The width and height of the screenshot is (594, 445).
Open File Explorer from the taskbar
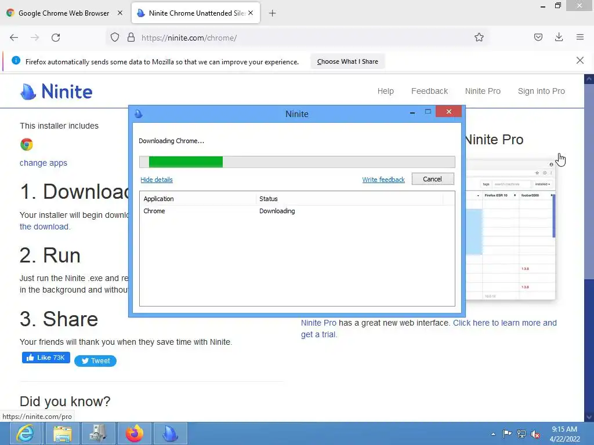coord(63,433)
